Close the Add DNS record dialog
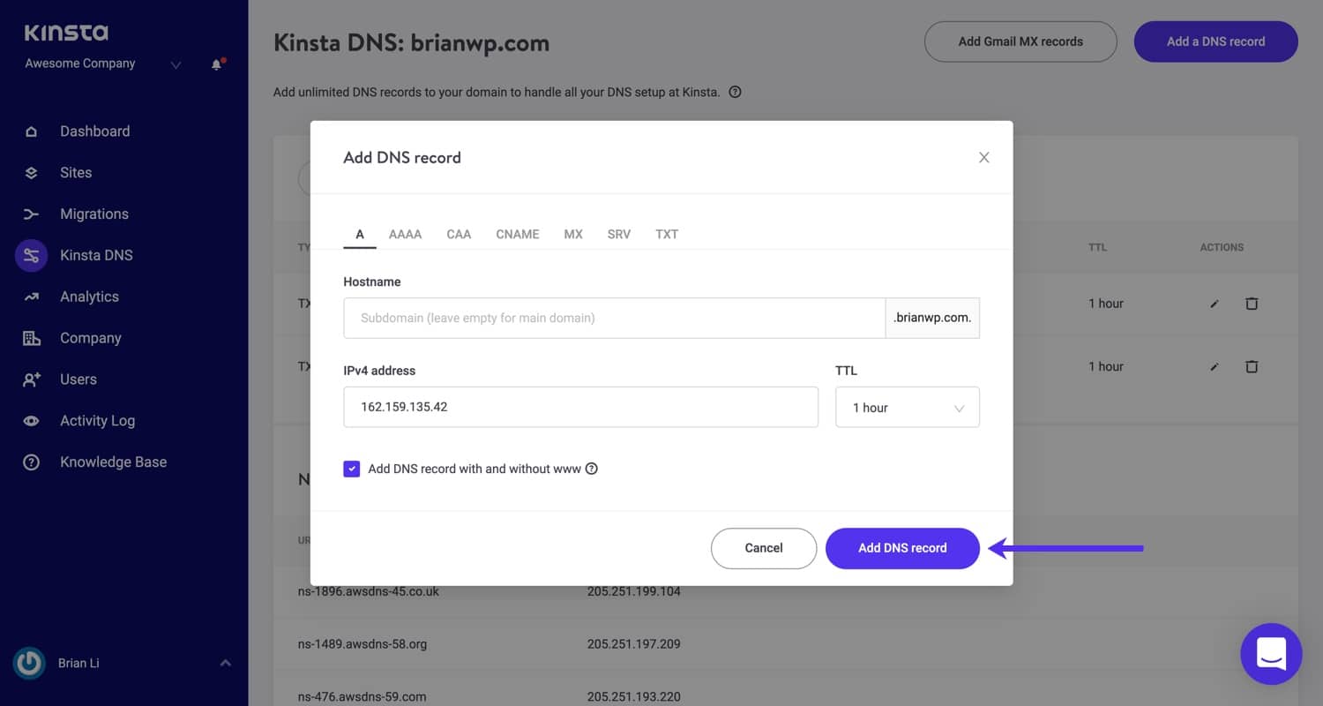This screenshot has width=1323, height=706. (x=984, y=157)
